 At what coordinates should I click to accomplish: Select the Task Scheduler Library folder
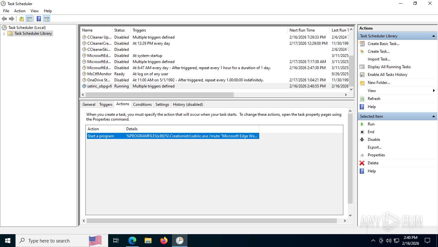[33, 33]
